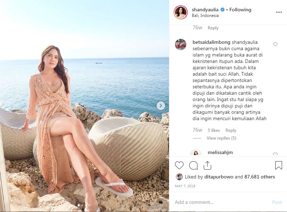Open shandyaulia's profile picture
Screen dimensions: 287x212
tap(180, 12)
